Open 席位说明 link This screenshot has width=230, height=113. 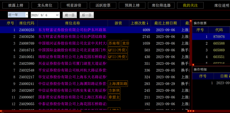point(222,6)
